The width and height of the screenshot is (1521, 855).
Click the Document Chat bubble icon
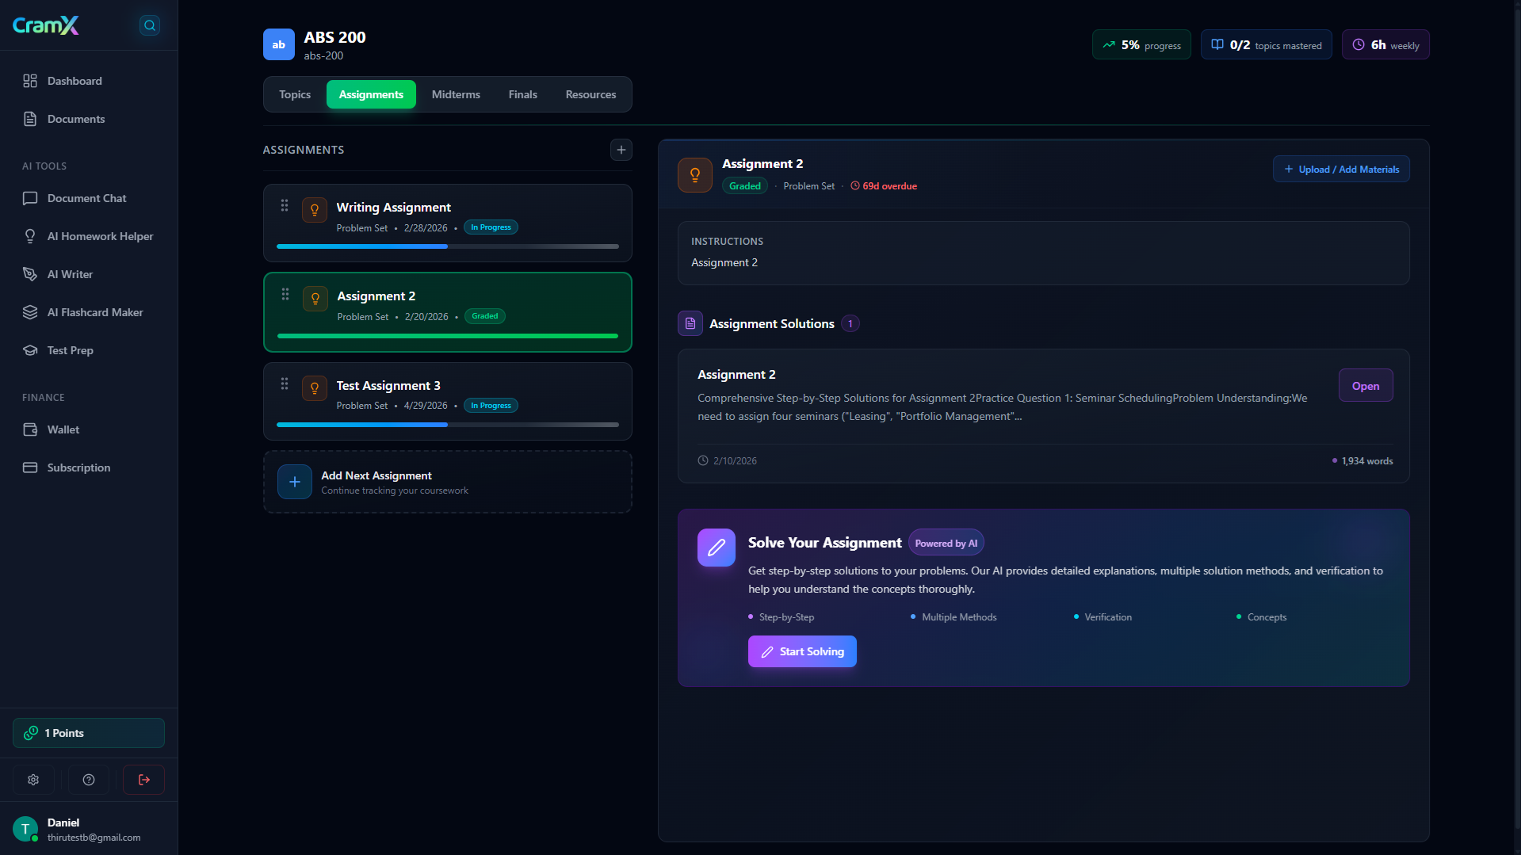pyautogui.click(x=30, y=198)
